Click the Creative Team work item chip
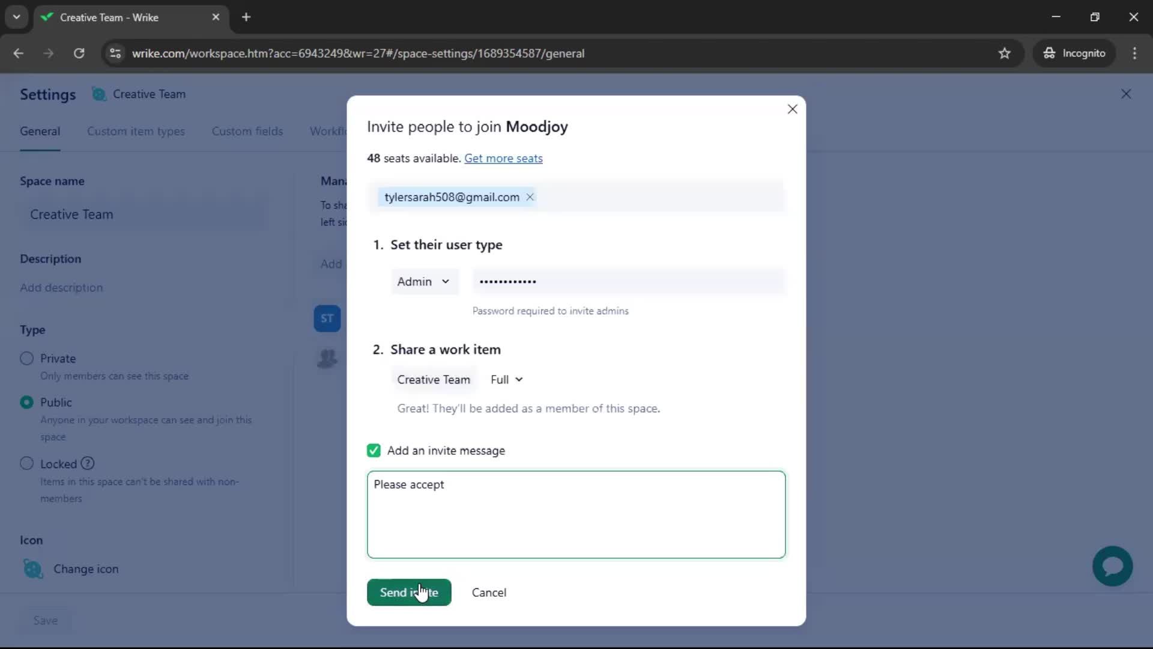 tap(434, 380)
